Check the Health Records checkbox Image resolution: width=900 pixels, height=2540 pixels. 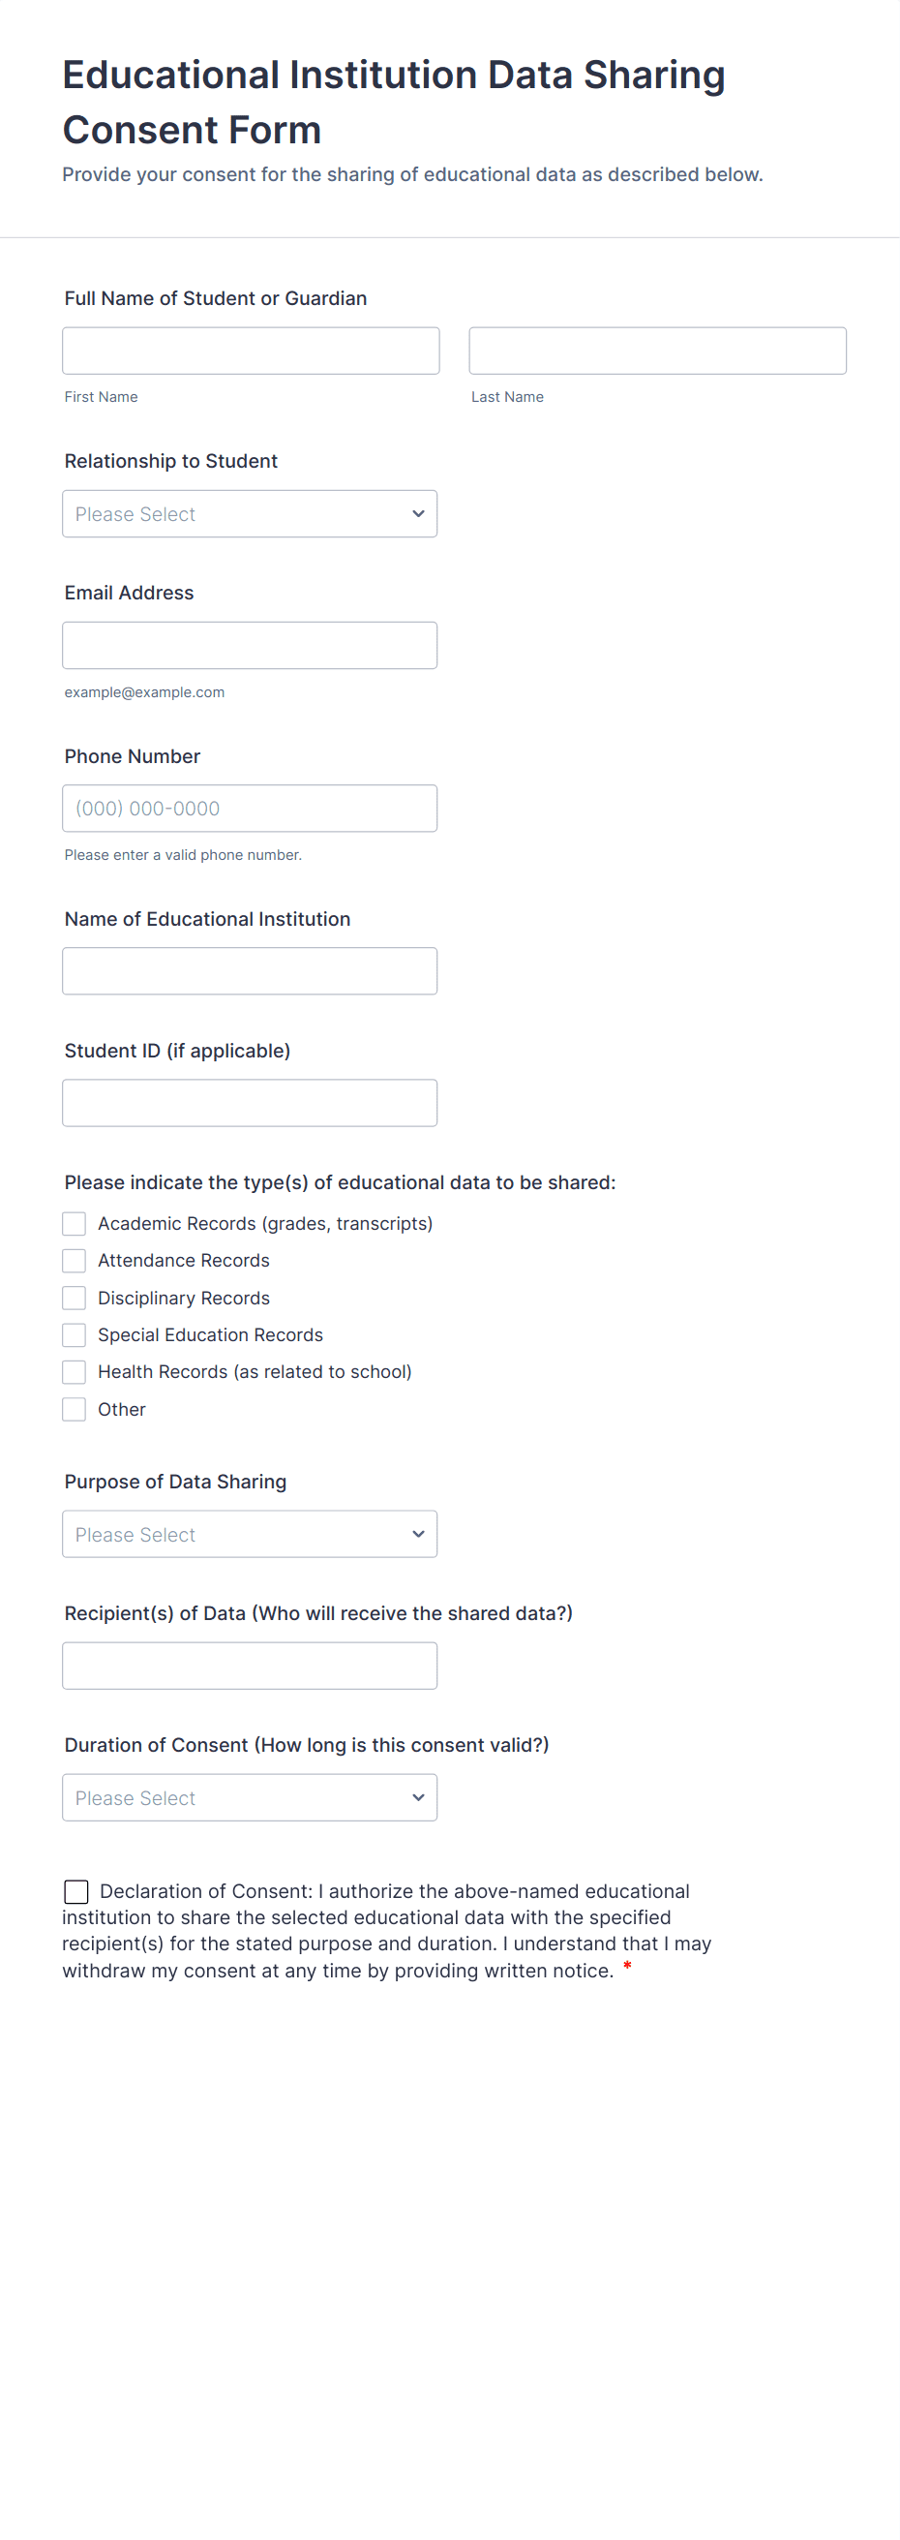(x=74, y=1371)
